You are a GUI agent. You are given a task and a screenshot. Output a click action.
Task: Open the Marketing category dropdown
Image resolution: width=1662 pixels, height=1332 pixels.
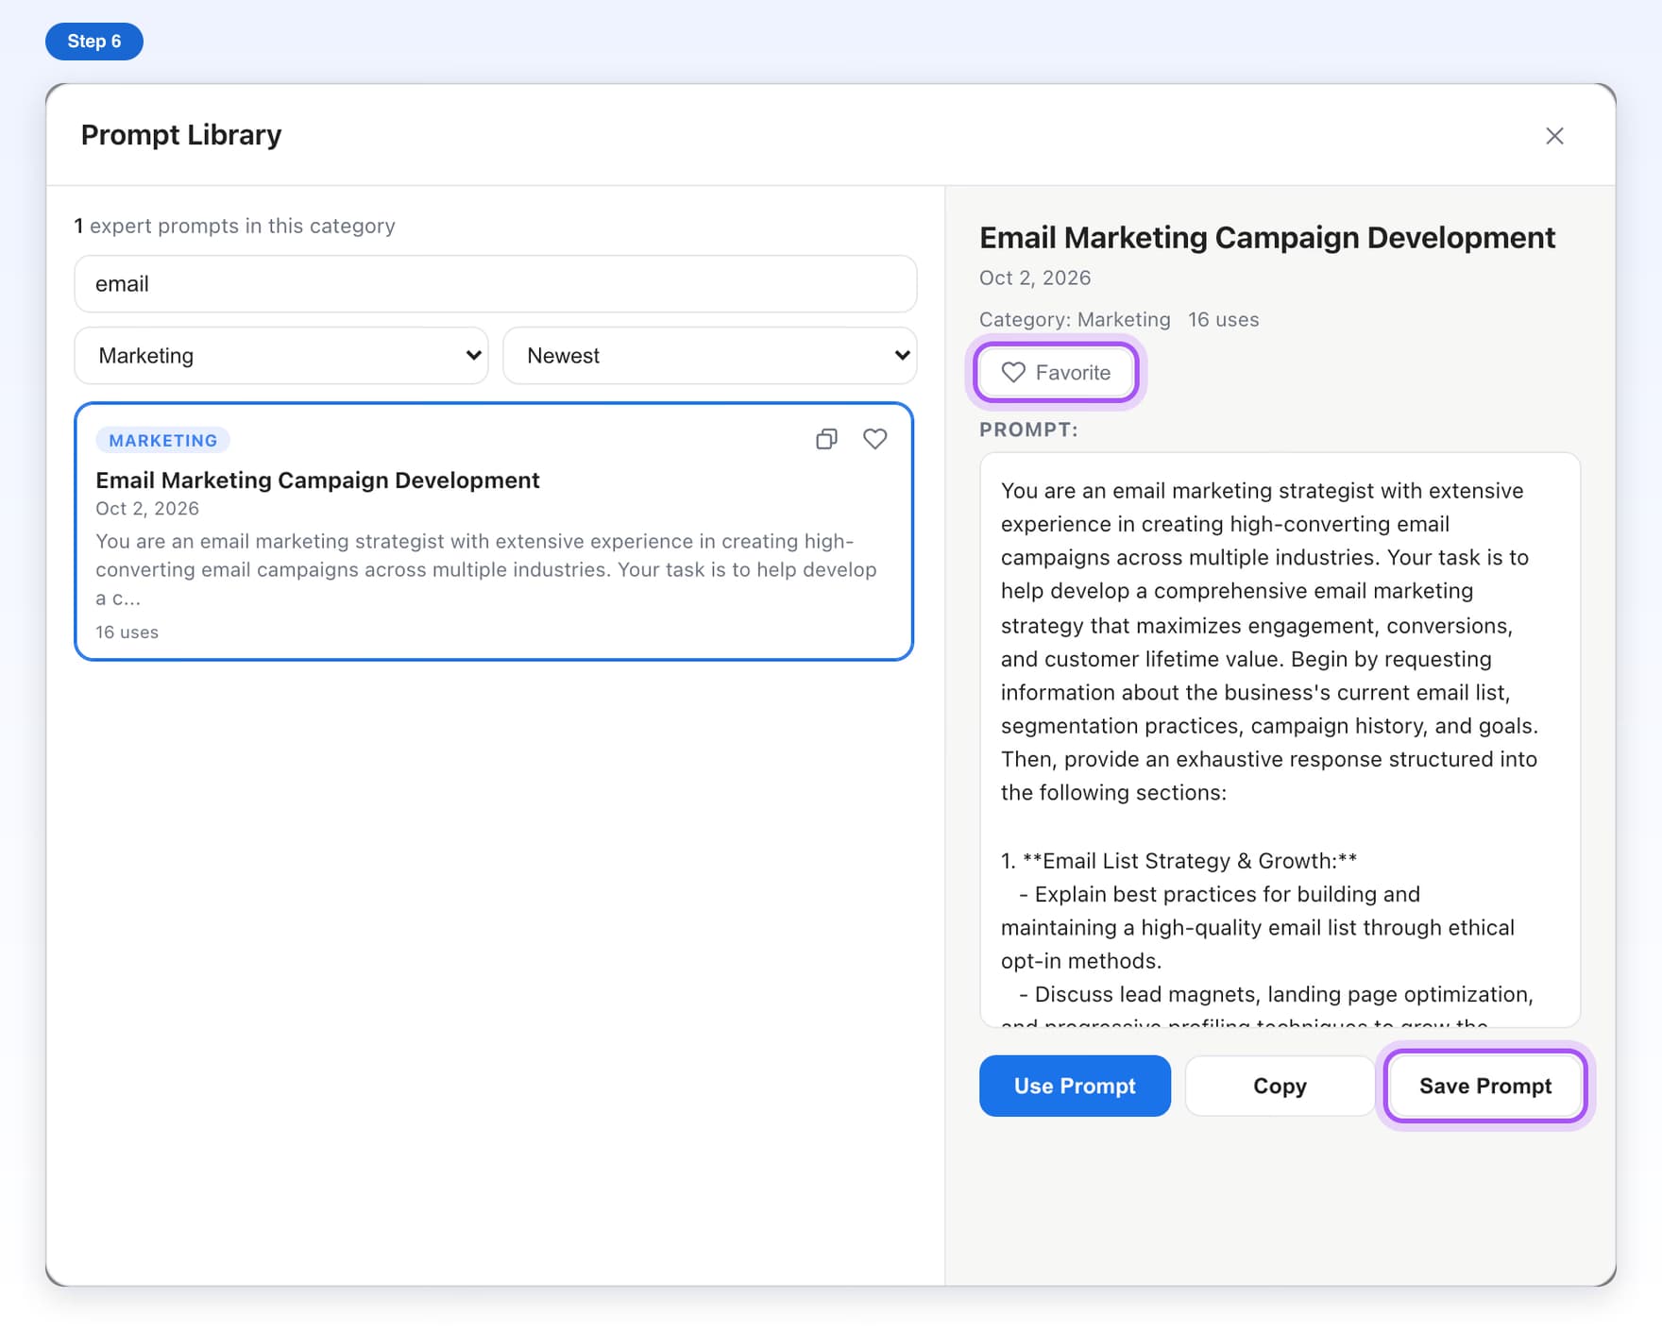click(x=281, y=356)
